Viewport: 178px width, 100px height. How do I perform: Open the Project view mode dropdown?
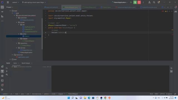[10, 7]
